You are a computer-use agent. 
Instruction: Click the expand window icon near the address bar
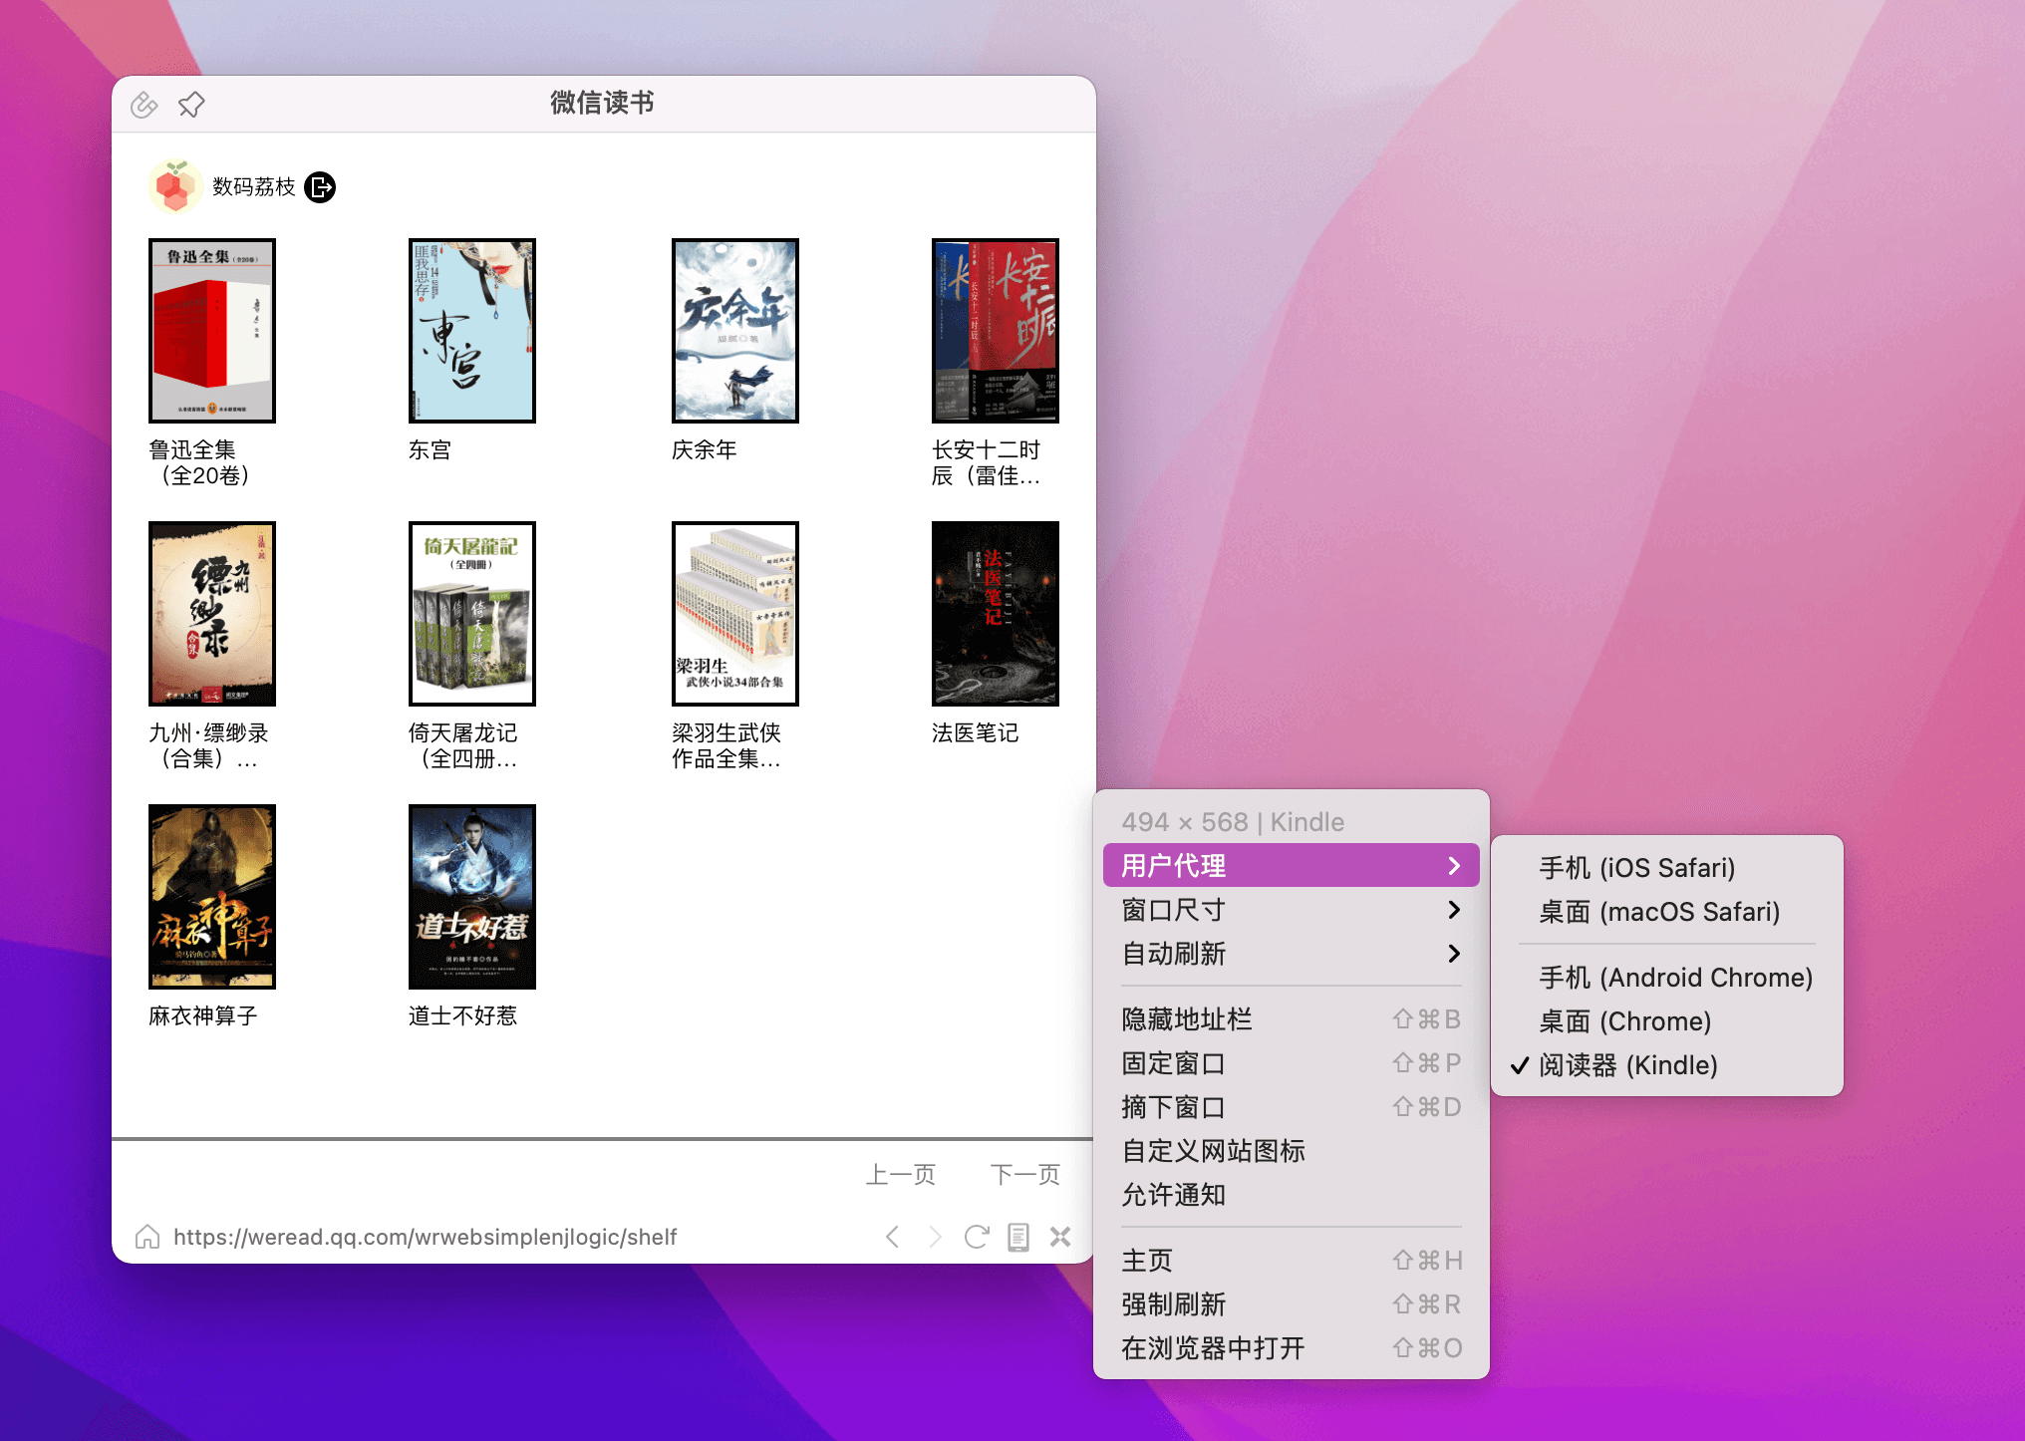click(1060, 1236)
